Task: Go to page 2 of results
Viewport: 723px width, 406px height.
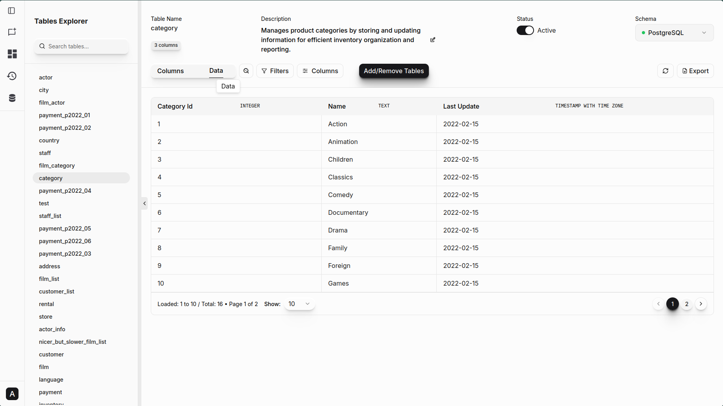Action: [686, 304]
